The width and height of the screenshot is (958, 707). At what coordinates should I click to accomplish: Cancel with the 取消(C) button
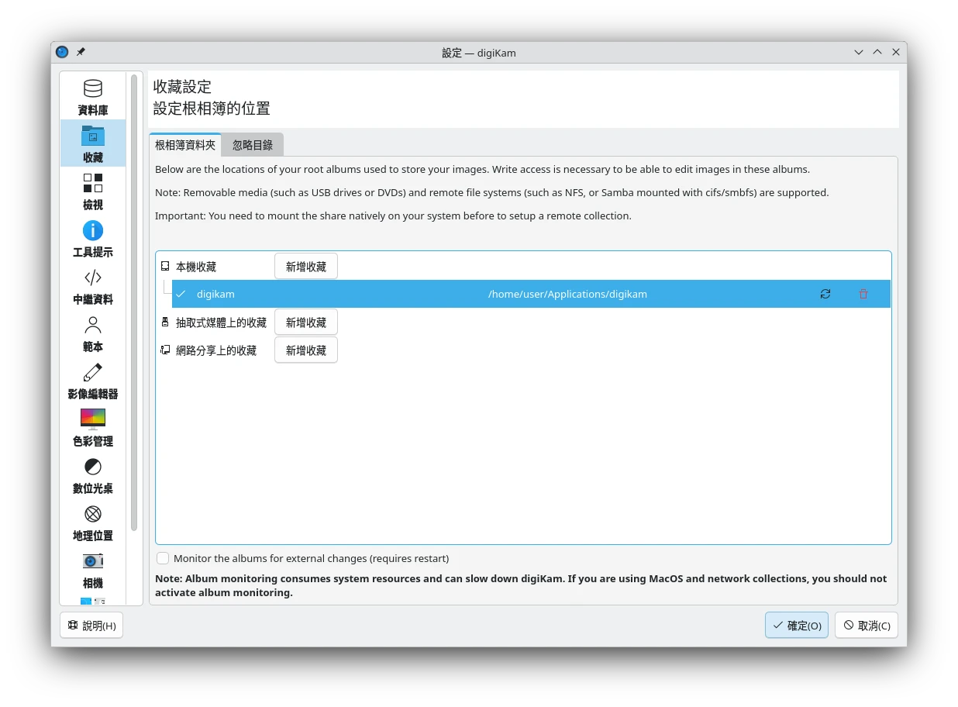[866, 625]
